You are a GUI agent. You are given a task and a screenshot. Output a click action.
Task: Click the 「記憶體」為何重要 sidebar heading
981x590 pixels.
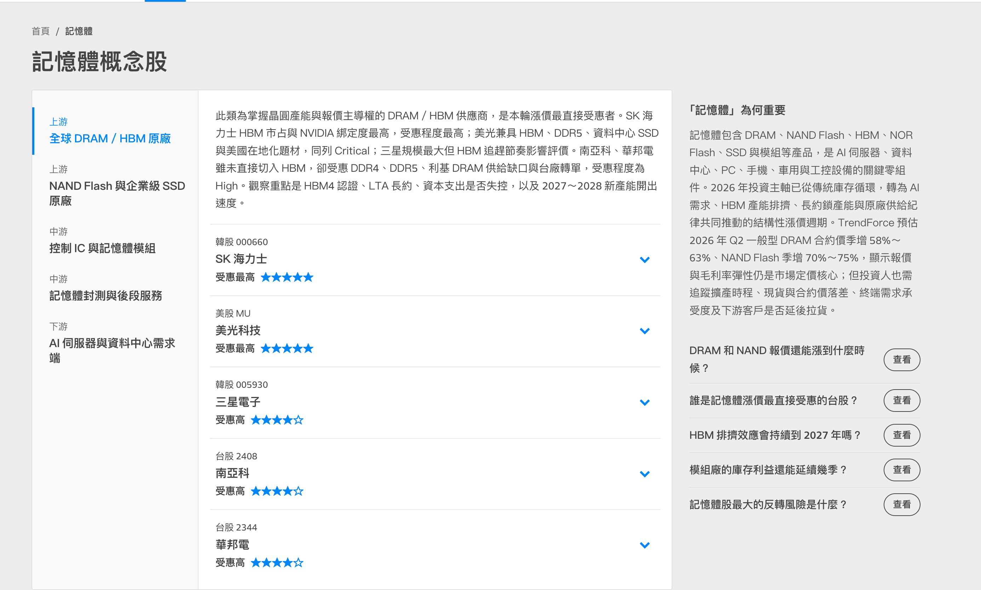point(737,110)
